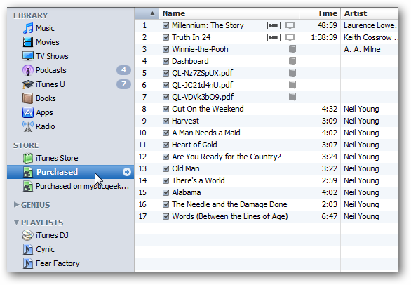Open iTunes U graduation cap icon
This screenshot has height=285, width=411.
28,84
